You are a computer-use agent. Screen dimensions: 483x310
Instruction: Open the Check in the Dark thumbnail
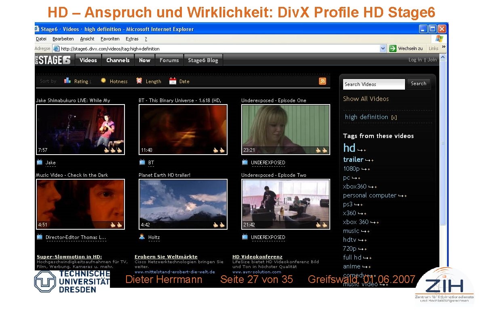coord(80,204)
